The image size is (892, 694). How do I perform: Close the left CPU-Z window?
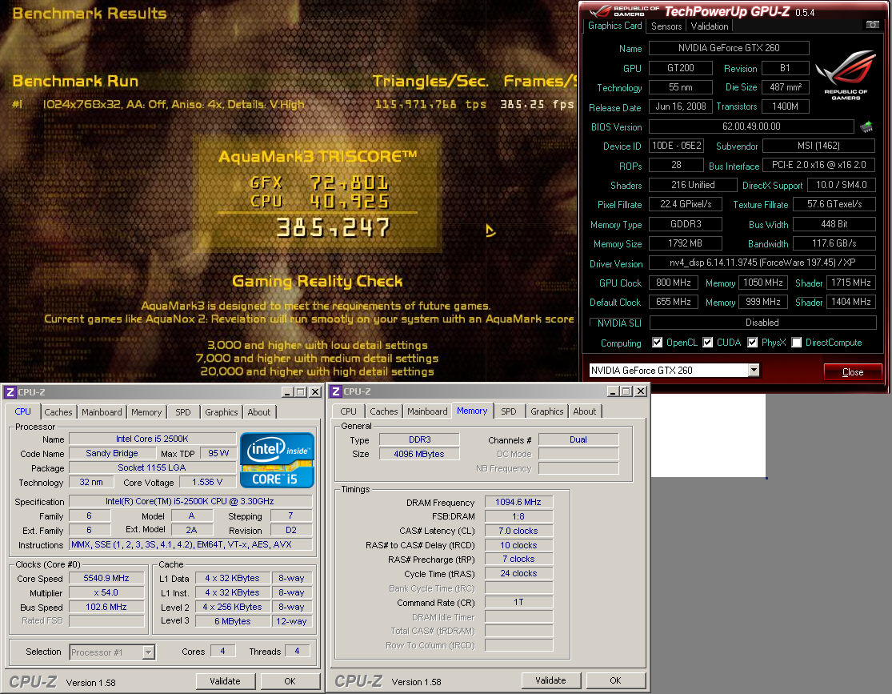(314, 392)
